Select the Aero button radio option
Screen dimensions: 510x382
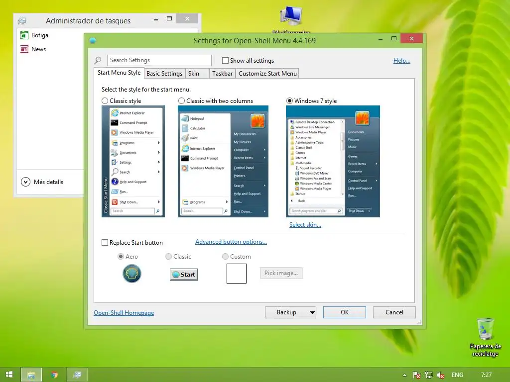(x=121, y=256)
